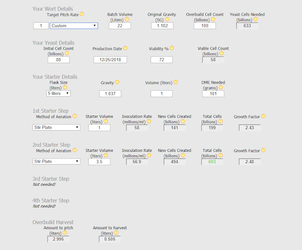Click the Batch Volume field showing 22
This screenshot has height=250, width=302.
120,26
